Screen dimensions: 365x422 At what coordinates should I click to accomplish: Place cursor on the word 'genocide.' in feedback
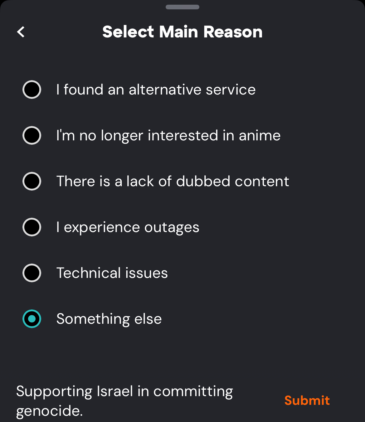coord(49,411)
